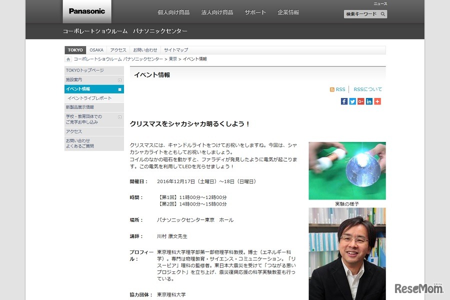Image resolution: width=450 pixels, height=300 pixels.
Task: Open イベントライブレポート in sidebar
Action: point(94,98)
